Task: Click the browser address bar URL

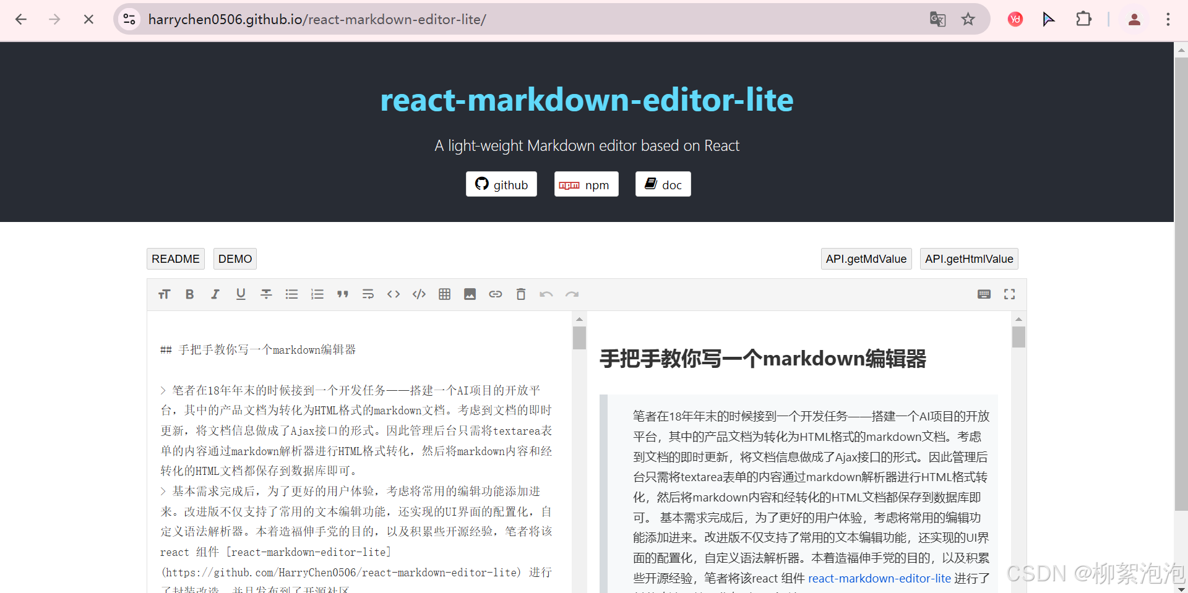Action: tap(317, 19)
